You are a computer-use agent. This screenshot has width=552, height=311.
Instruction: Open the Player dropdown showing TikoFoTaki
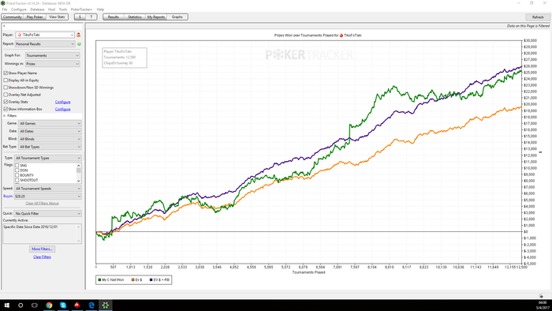tap(45, 35)
